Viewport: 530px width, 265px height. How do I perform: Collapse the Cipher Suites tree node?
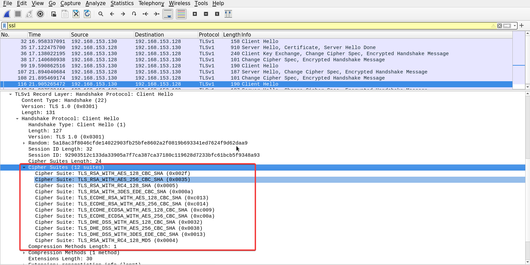coord(24,168)
